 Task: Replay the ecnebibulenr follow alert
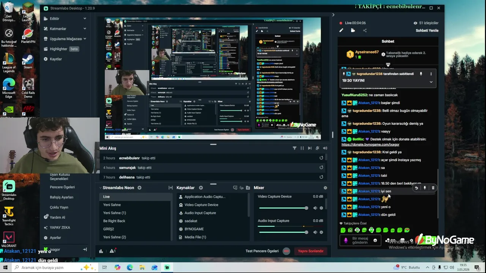pyautogui.click(x=321, y=158)
